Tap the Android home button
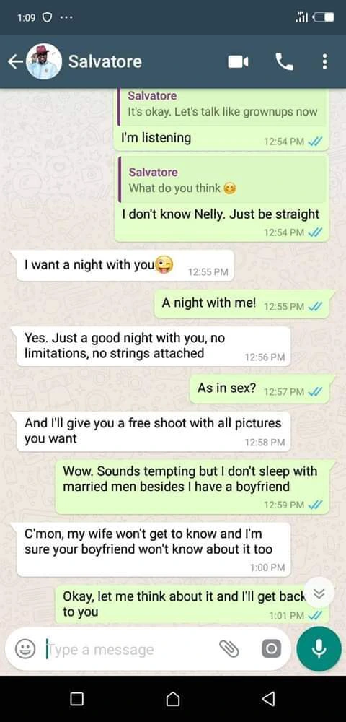Screen dimensions: 346x722 click(173, 699)
